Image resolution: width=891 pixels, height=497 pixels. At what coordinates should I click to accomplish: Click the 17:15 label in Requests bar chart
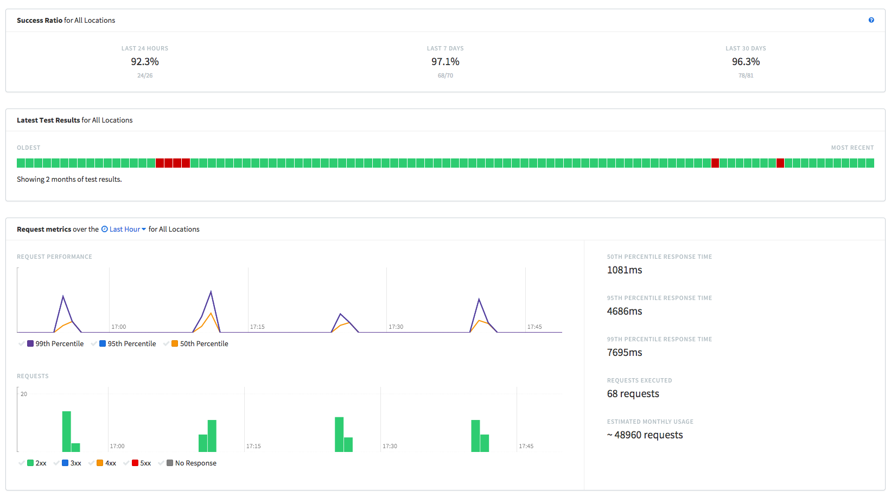point(253,446)
